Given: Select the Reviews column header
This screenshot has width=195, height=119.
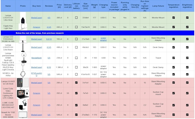Looking at the screenshot, I should tap(49, 6).
